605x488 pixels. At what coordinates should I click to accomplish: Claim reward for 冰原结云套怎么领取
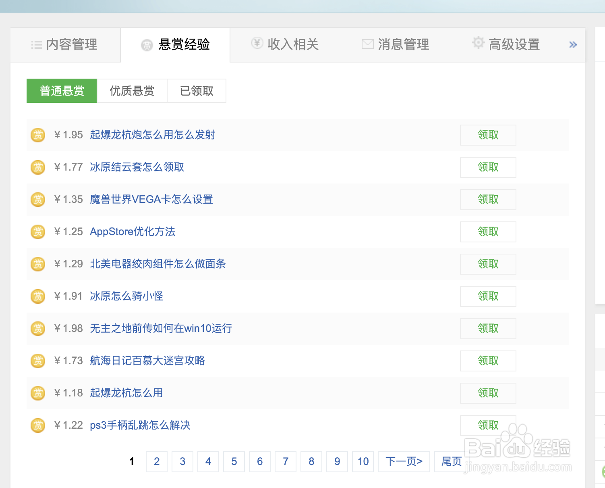point(488,167)
